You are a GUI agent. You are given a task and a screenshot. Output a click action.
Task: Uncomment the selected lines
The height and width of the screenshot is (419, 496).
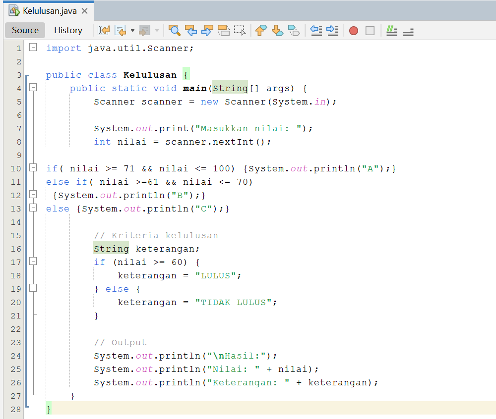408,31
